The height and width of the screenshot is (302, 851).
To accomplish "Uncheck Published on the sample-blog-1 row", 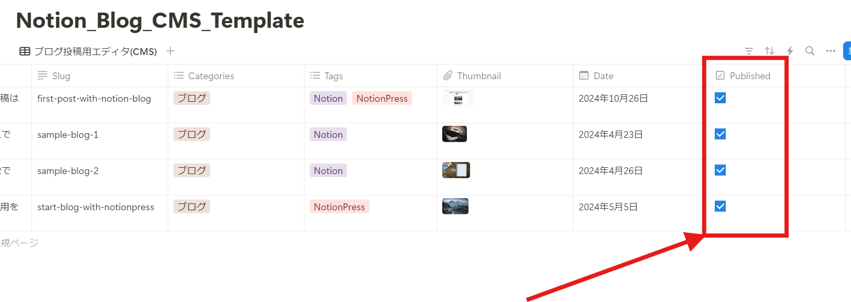I will (720, 134).
